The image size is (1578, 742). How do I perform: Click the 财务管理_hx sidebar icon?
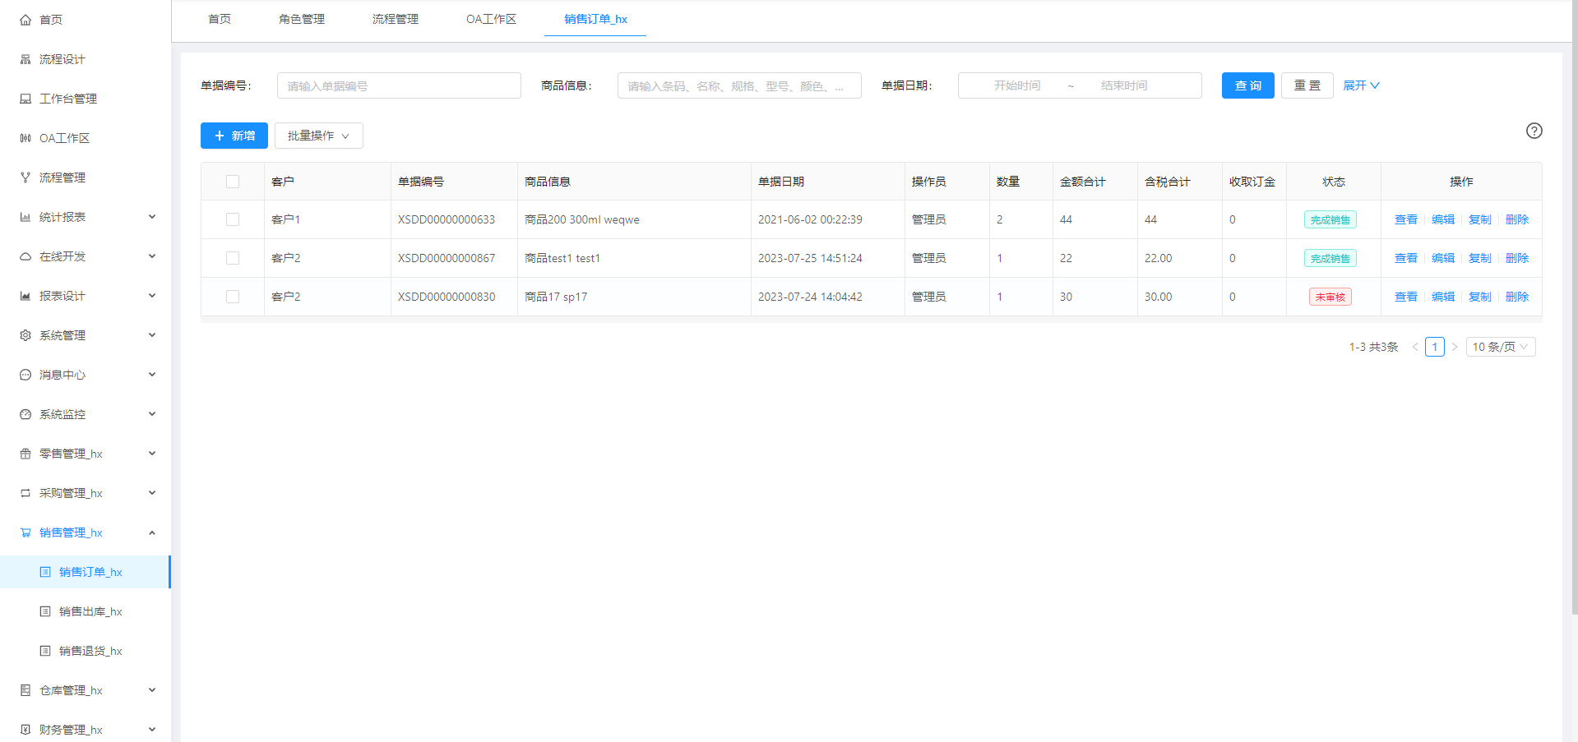[x=25, y=730]
